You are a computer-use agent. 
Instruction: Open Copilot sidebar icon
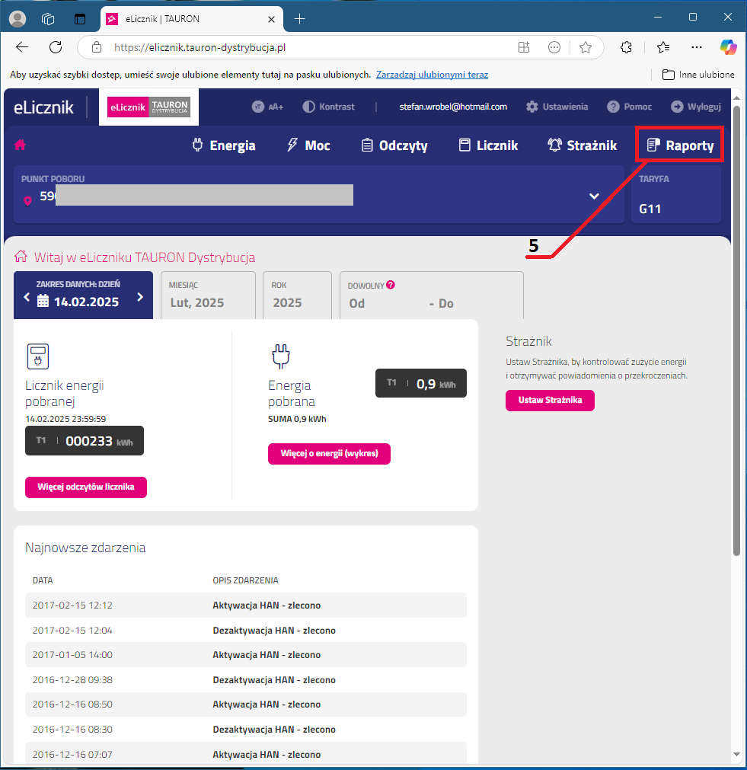(728, 47)
